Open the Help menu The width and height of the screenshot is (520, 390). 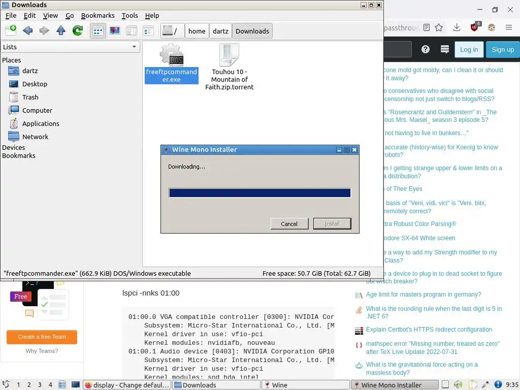tap(152, 16)
